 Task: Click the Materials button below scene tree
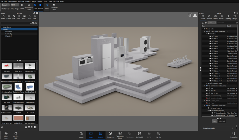(x=222, y=121)
